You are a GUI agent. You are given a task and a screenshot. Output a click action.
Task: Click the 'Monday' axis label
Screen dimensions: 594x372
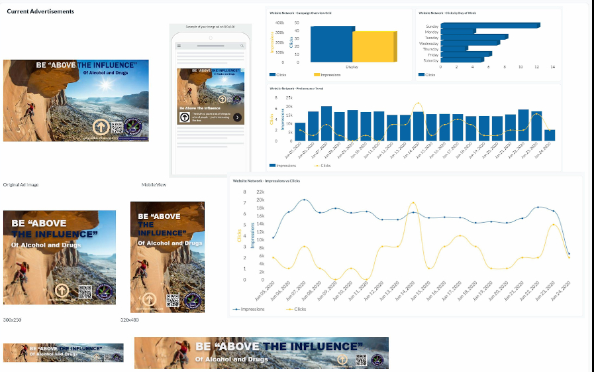[432, 32]
